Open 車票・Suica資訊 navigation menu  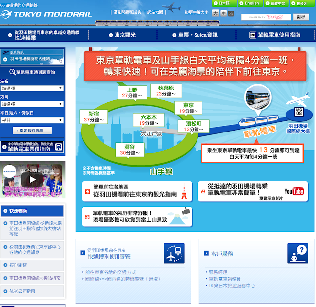[x=195, y=35]
